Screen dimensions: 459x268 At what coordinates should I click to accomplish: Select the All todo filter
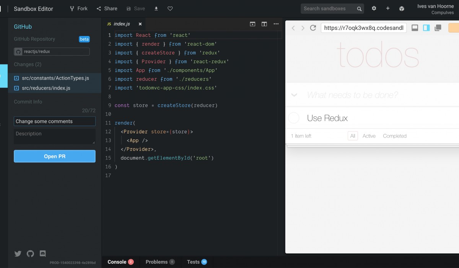[353, 136]
